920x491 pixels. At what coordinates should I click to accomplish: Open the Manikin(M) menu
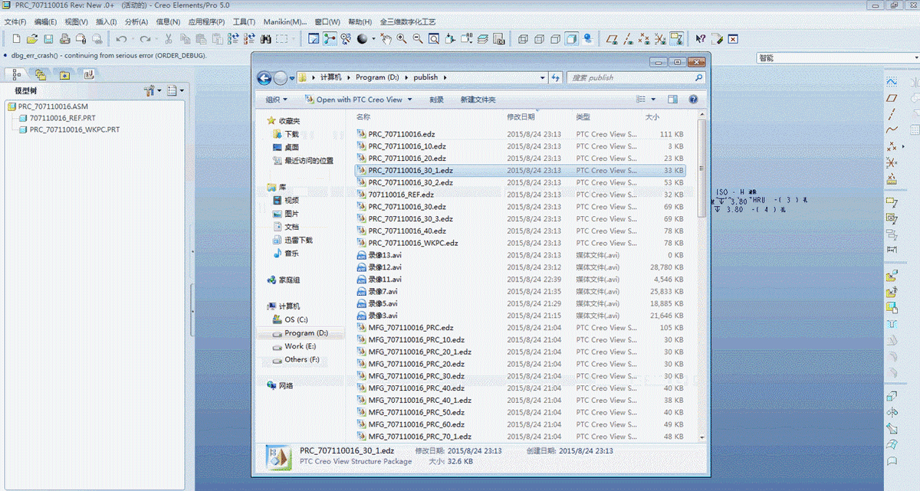(x=285, y=21)
